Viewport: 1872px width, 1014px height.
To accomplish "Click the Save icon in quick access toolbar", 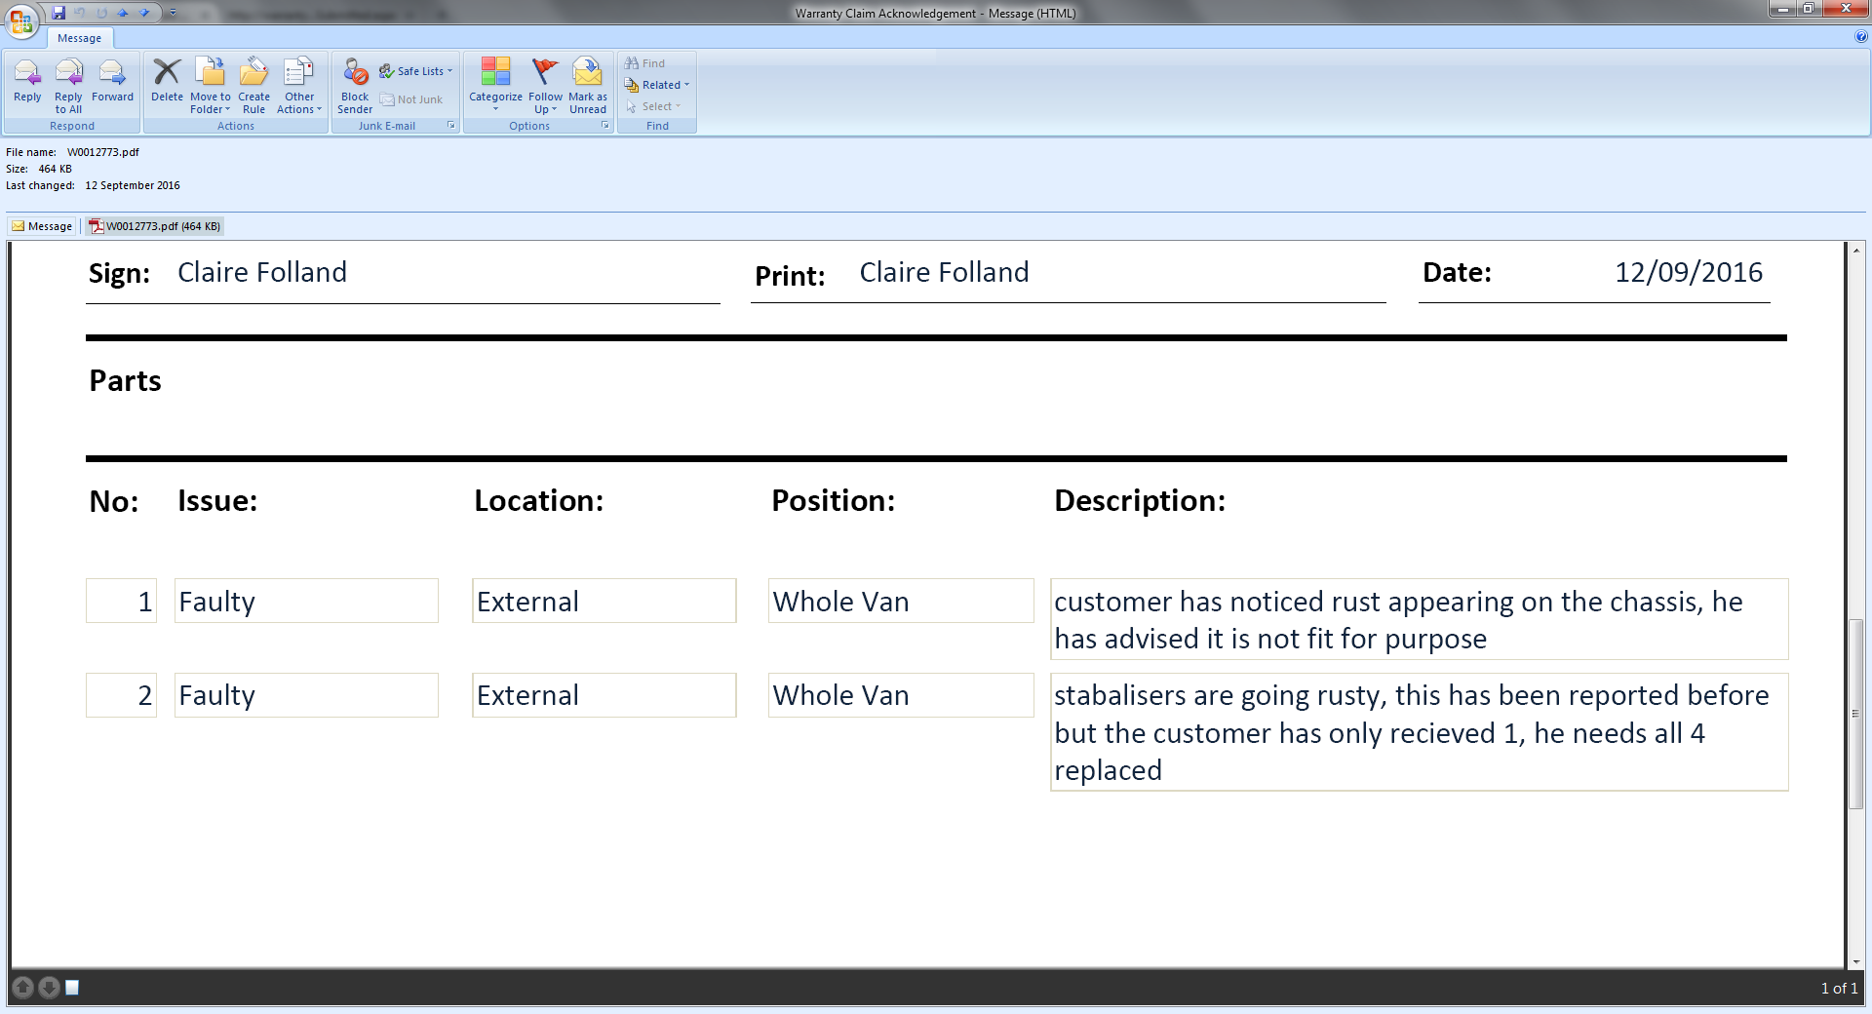I will coord(58,13).
